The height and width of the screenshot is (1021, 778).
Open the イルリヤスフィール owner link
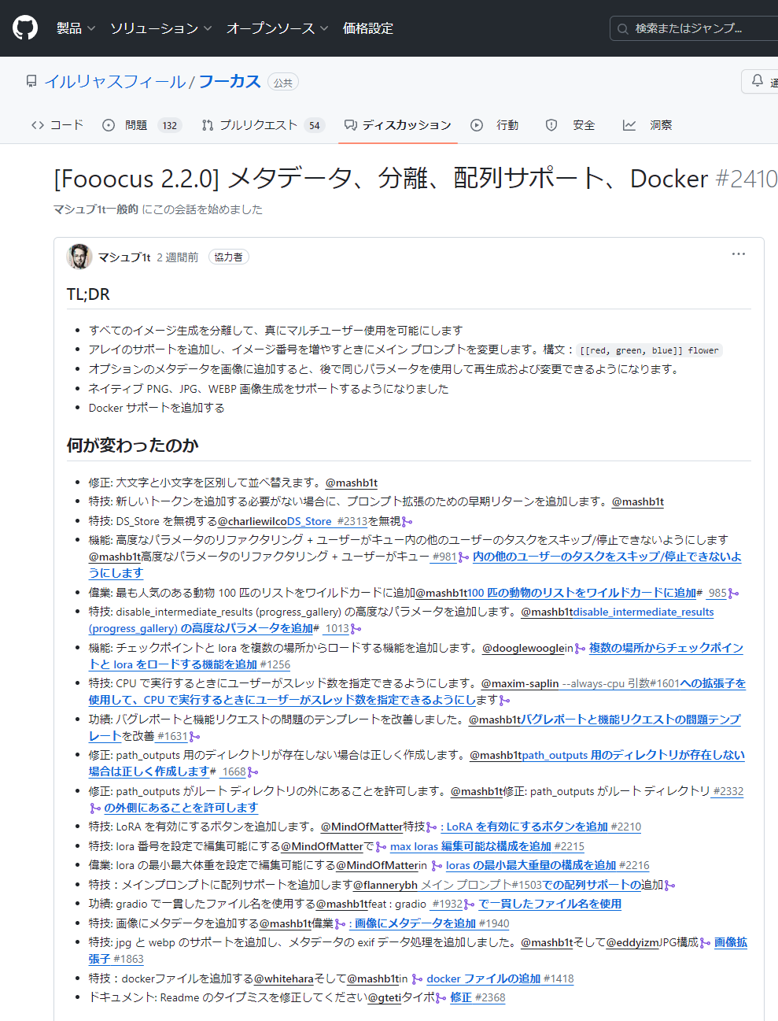(115, 82)
